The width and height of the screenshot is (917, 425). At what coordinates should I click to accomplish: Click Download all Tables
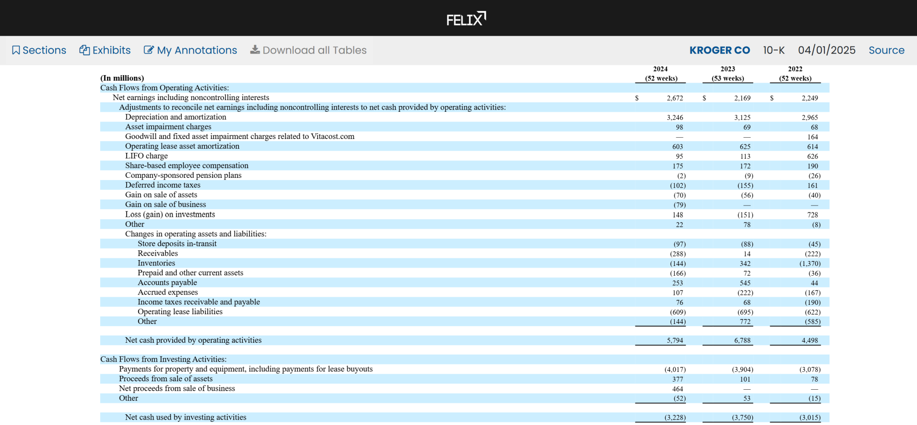click(x=314, y=50)
